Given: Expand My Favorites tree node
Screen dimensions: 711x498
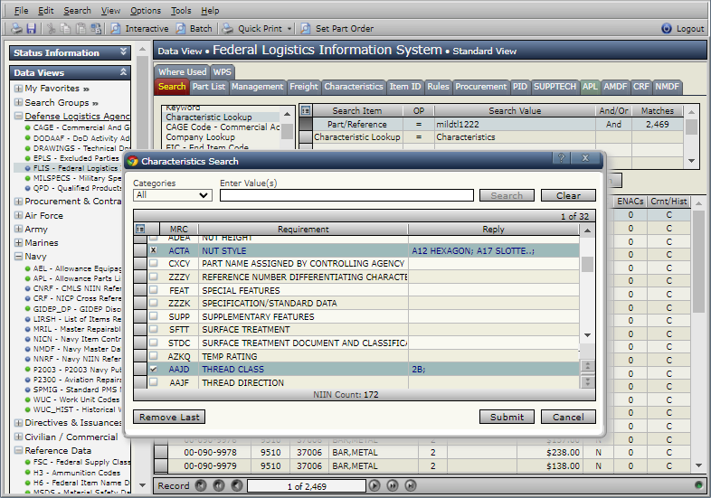Looking at the screenshot, I should [19, 89].
